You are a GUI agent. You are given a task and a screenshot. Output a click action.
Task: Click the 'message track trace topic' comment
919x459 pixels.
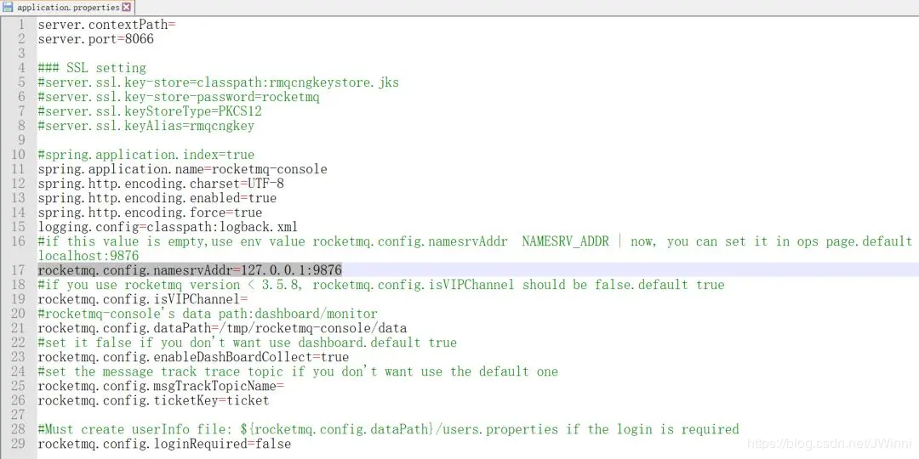298,371
